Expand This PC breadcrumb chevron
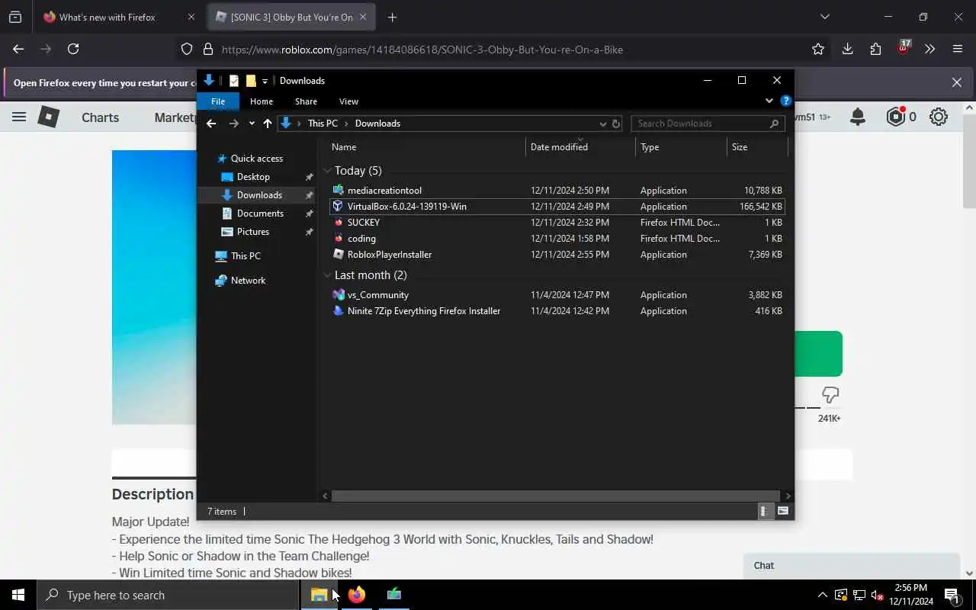The width and height of the screenshot is (976, 610). (346, 124)
